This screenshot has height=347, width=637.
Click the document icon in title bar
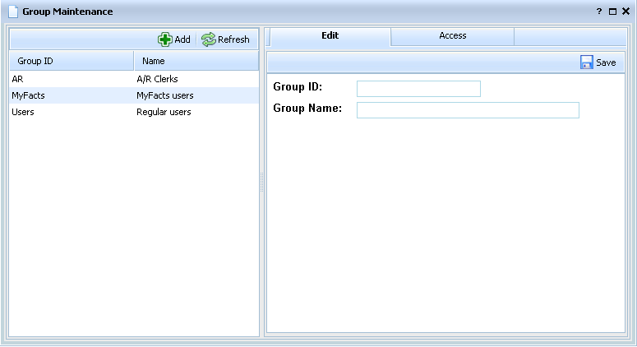12,12
